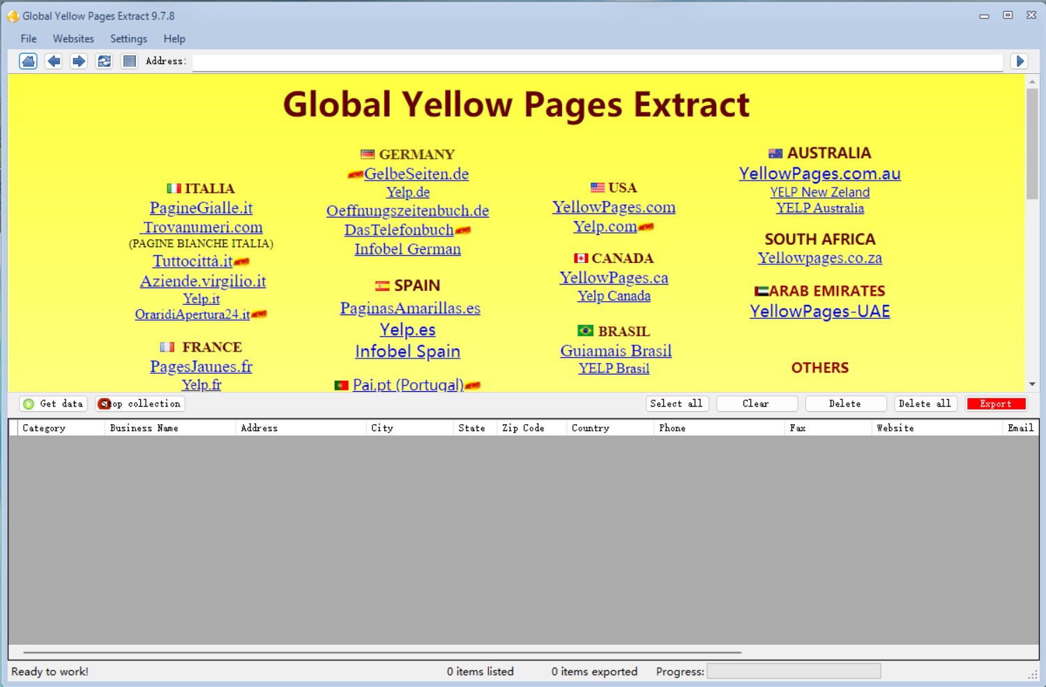This screenshot has height=687, width=1046.
Task: Click the Delete all button
Action: click(x=925, y=404)
